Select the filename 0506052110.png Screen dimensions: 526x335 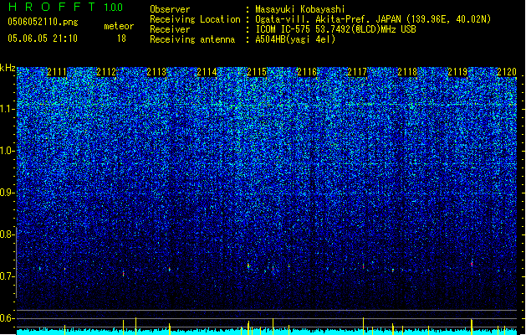click(43, 22)
